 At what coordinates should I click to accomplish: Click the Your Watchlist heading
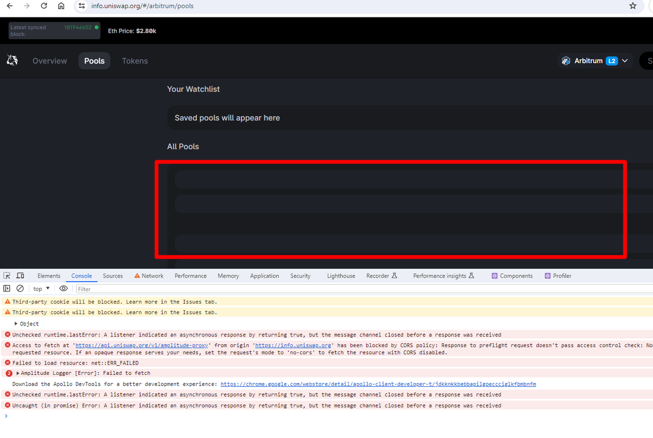[193, 89]
